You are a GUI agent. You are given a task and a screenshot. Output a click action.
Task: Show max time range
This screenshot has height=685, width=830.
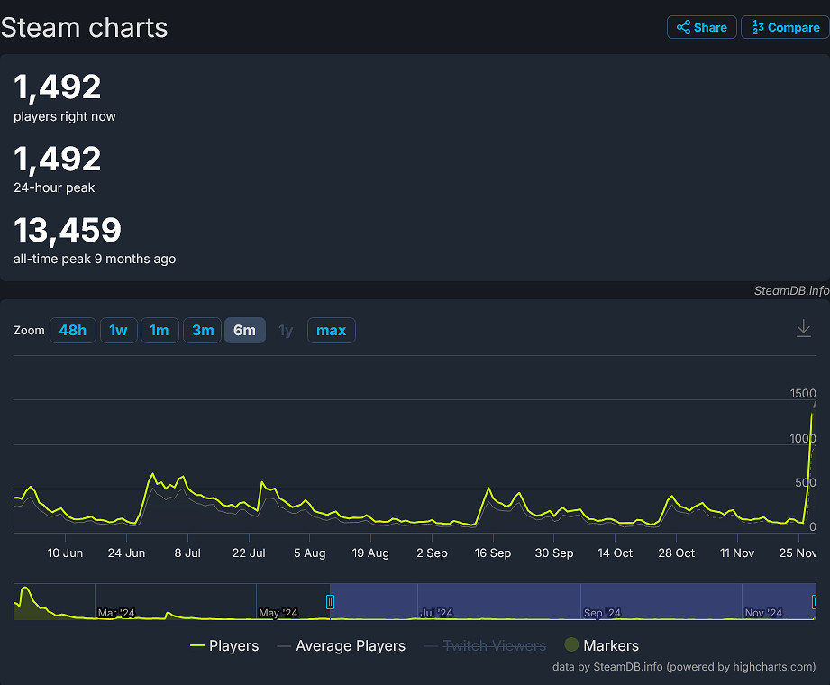pyautogui.click(x=331, y=331)
